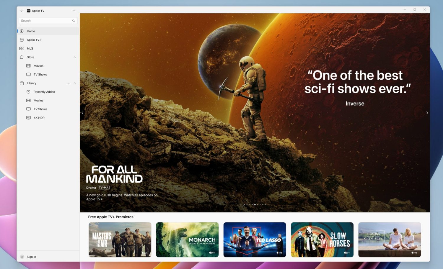Go to next hero banner slide
This screenshot has height=269, width=443.
pos(427,113)
